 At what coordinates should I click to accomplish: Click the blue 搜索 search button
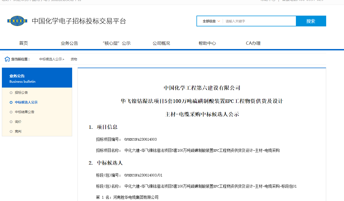pyautogui.click(x=311, y=21)
